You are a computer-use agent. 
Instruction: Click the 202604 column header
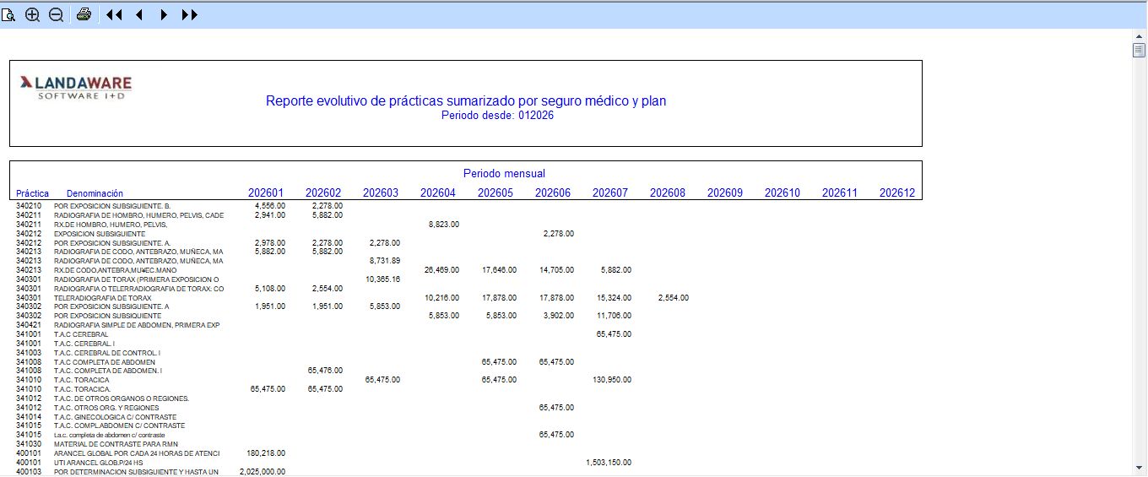(x=438, y=192)
